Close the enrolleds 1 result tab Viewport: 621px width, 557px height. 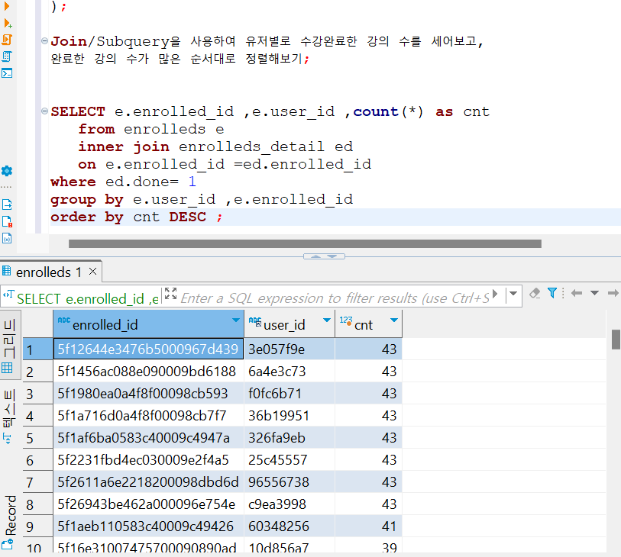[92, 272]
